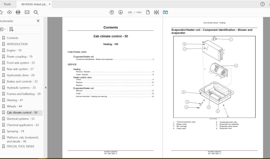Go to previous page arrow

tap(112, 12)
